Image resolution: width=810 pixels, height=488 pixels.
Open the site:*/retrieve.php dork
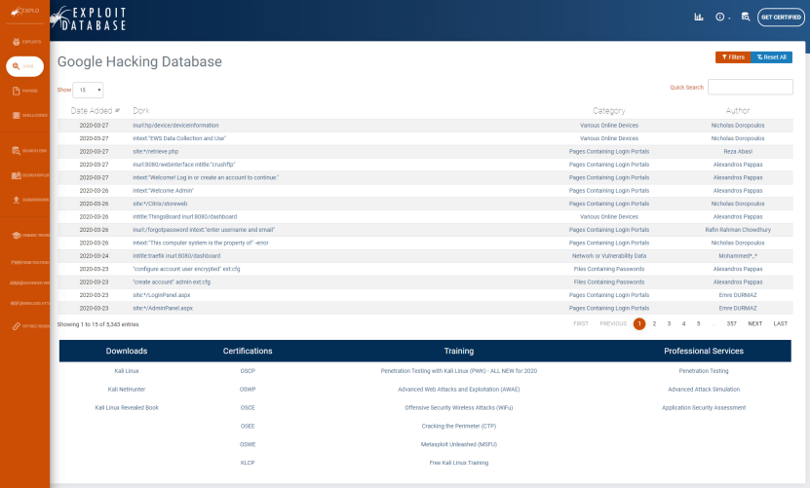click(156, 152)
